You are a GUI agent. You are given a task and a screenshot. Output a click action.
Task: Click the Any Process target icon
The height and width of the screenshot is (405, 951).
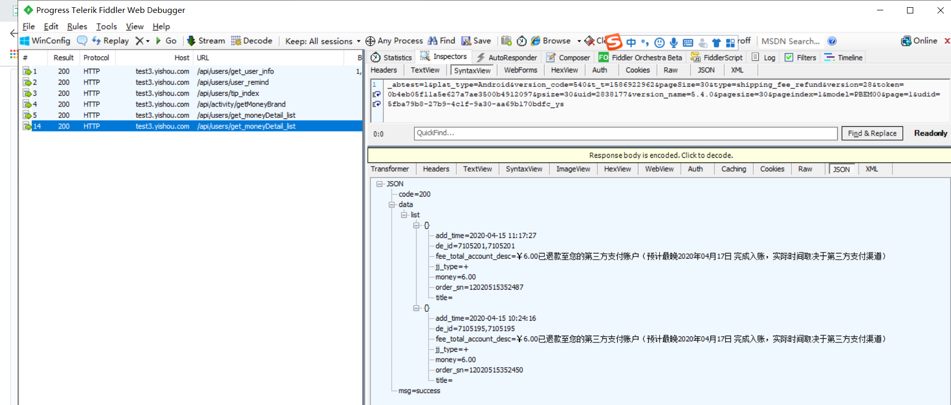370,41
